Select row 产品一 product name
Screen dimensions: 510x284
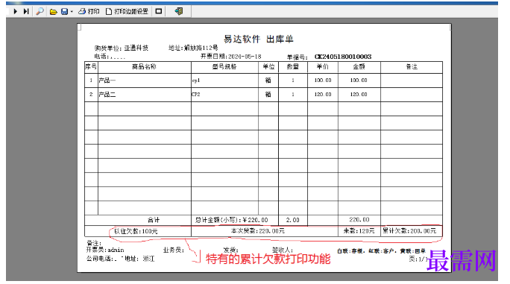pyautogui.click(x=107, y=81)
